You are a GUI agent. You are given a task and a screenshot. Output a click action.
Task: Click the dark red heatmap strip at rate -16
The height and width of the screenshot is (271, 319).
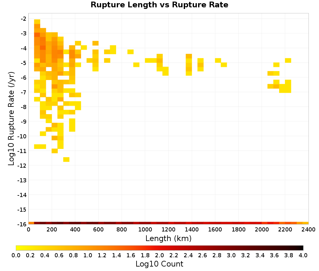tap(168, 223)
